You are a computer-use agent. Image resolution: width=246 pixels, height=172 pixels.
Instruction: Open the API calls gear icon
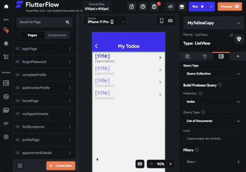click(6, 96)
